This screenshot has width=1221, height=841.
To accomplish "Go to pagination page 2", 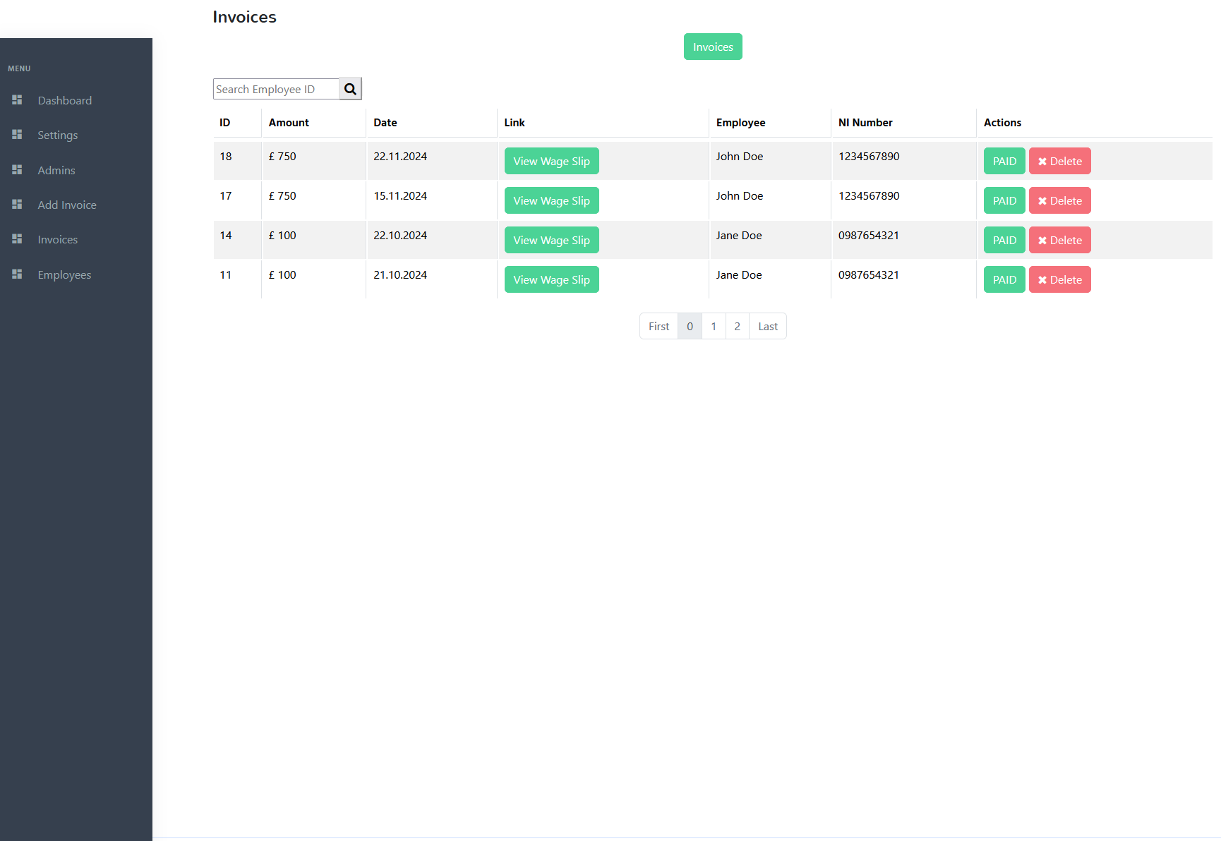I will [x=737, y=326].
